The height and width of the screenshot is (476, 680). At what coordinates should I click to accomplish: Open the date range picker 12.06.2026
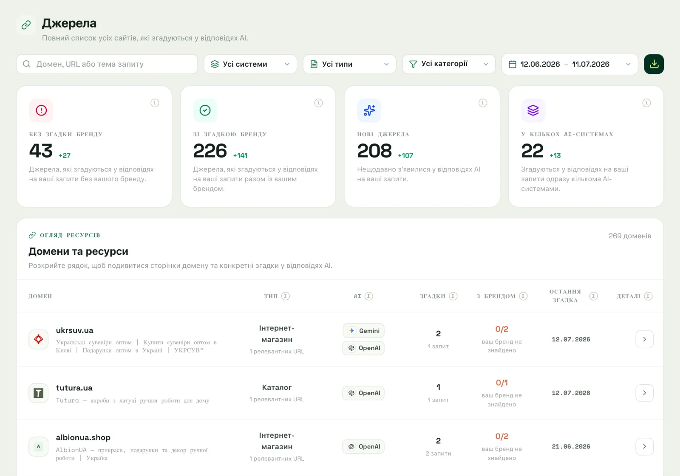click(x=570, y=64)
